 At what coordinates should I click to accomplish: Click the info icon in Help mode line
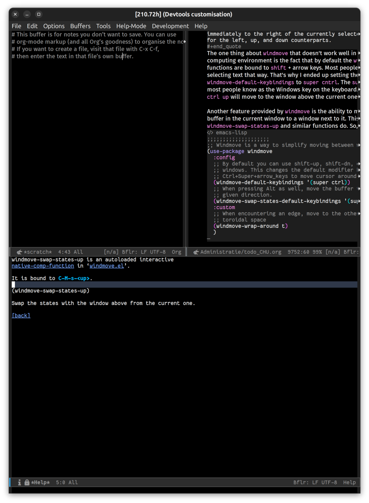(19, 483)
